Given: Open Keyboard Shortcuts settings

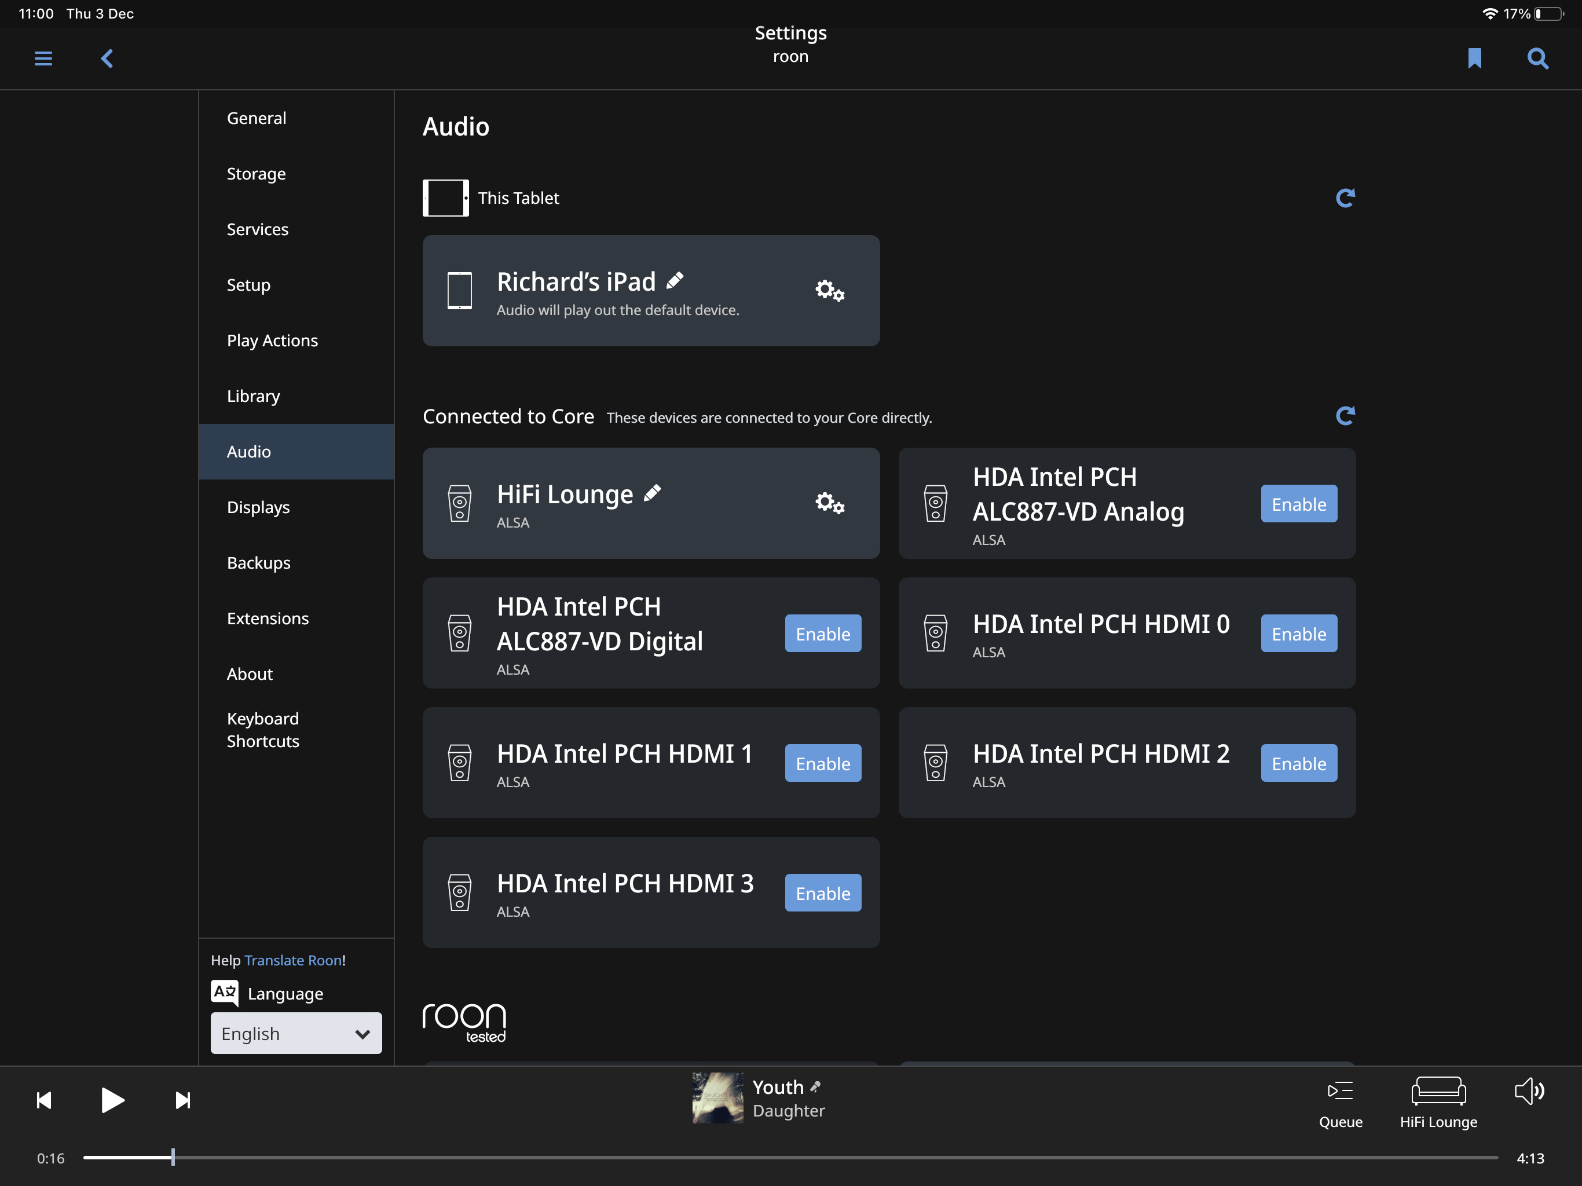Looking at the screenshot, I should click(x=296, y=730).
